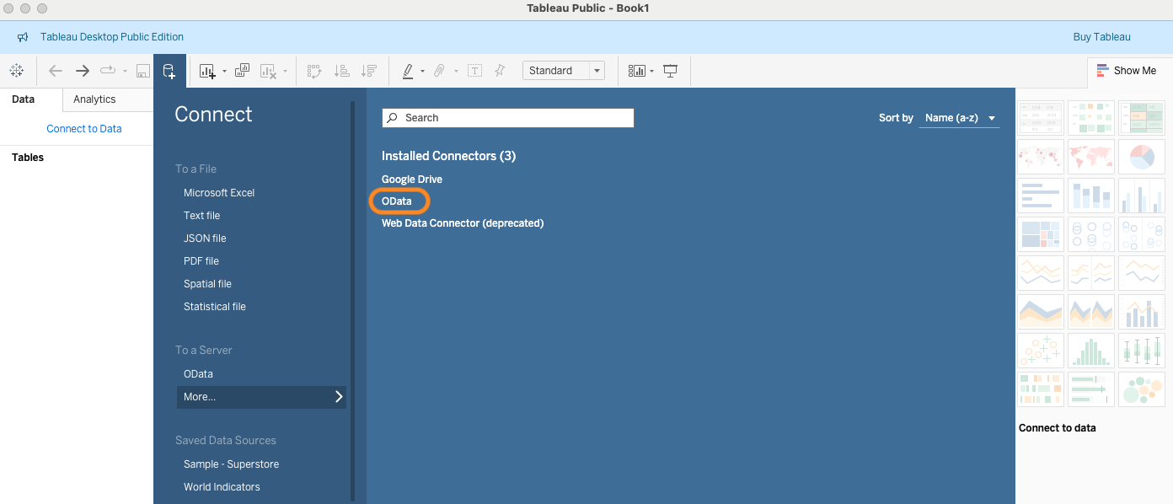Select Text file connector

[x=202, y=216]
